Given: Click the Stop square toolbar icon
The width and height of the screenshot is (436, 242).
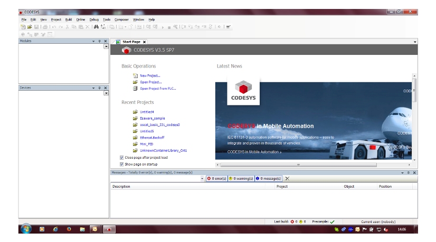Looking at the screenshot, I should pyautogui.click(x=169, y=27).
